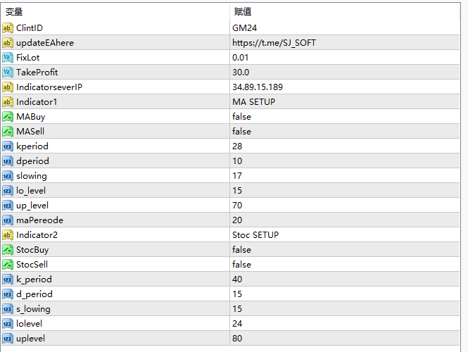The height and width of the screenshot is (352, 468).
Task: Edit the IndicatorseverIP value field
Action: point(257,87)
